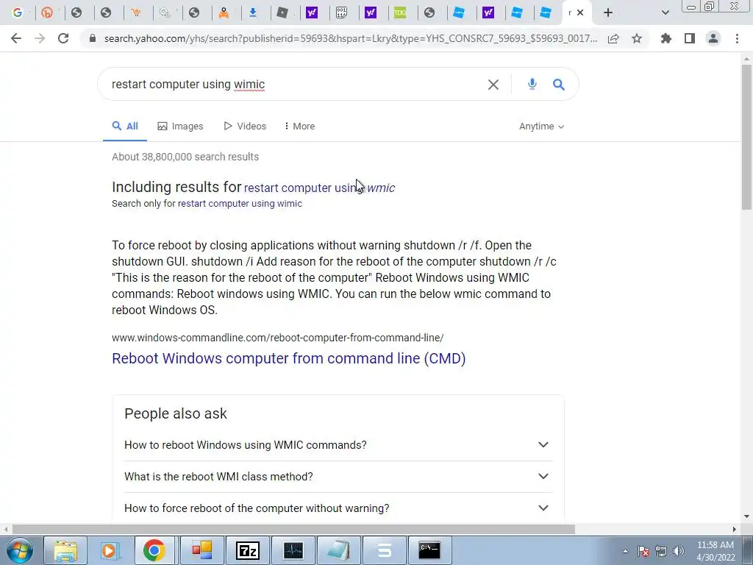Switch to the green TDG tab
The width and height of the screenshot is (753, 565).
tap(400, 13)
